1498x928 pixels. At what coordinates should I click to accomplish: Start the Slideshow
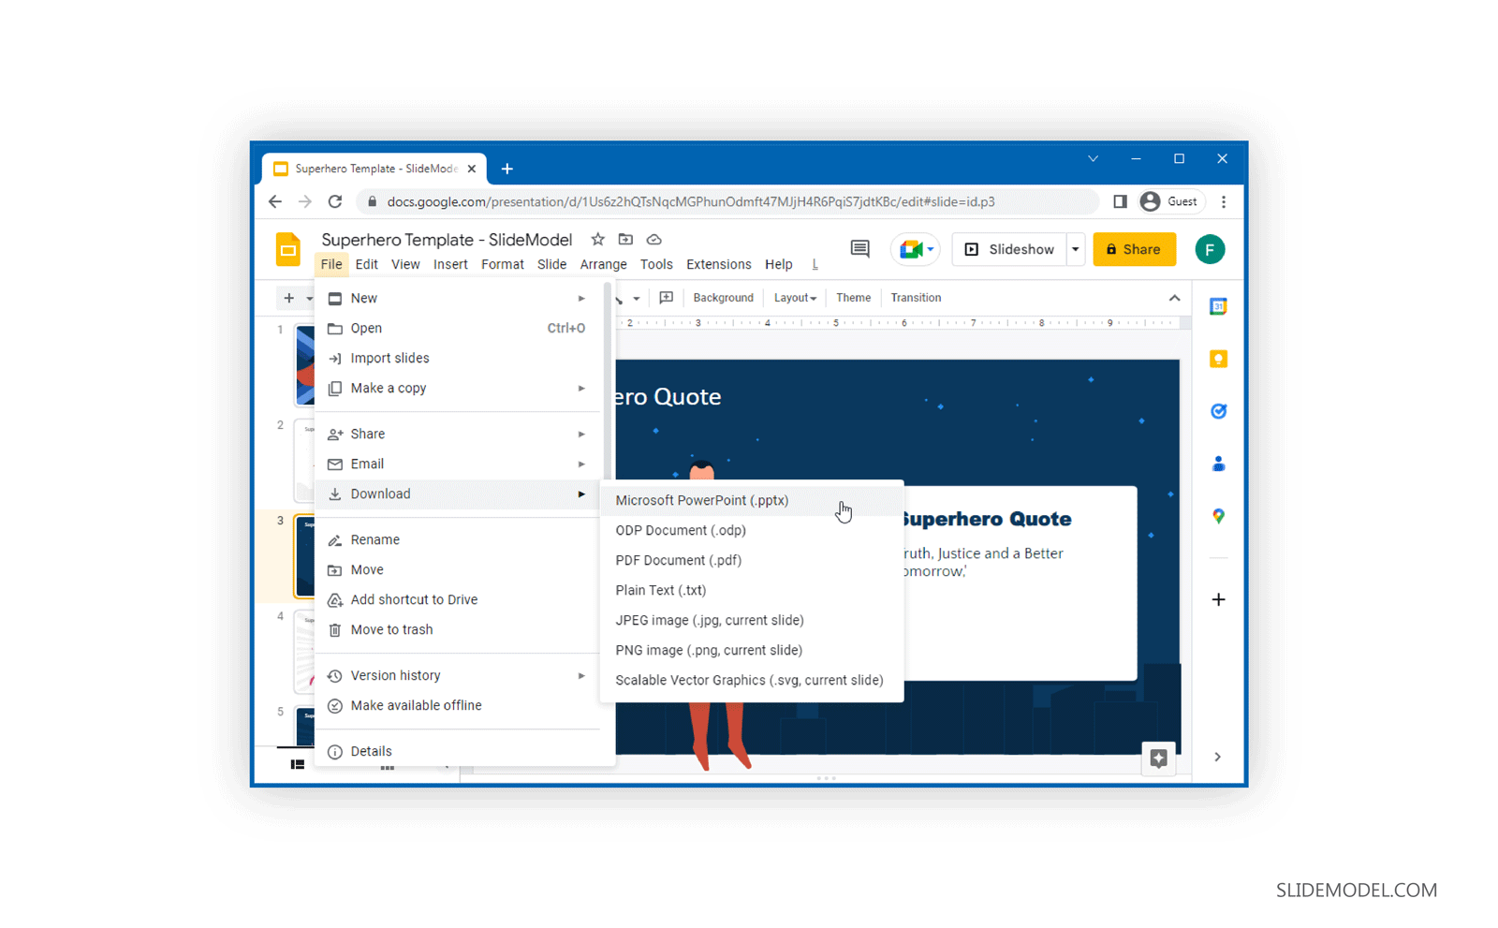(x=1009, y=249)
